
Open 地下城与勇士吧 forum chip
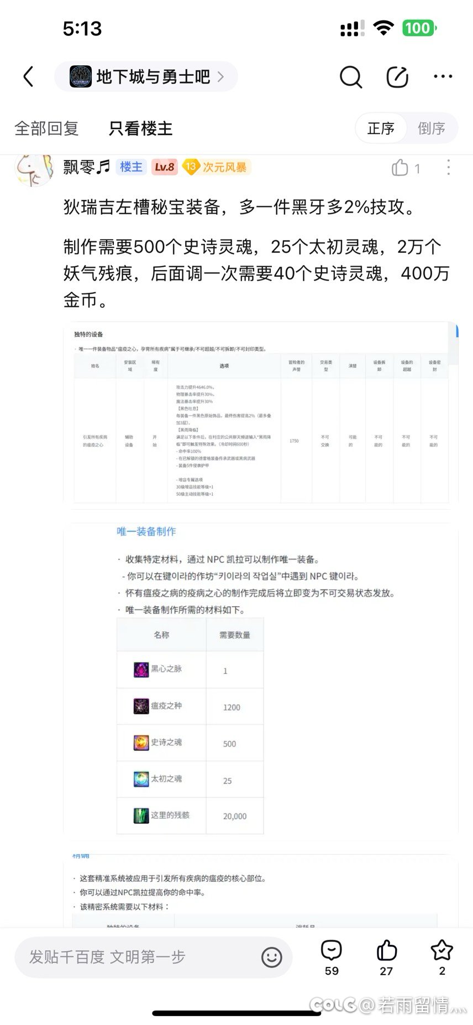point(146,76)
